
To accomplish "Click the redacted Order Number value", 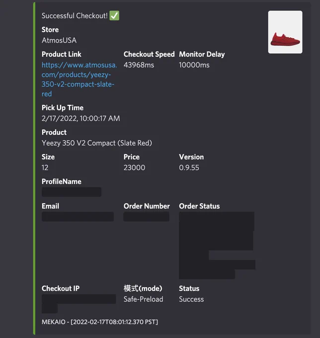I will (x=146, y=216).
